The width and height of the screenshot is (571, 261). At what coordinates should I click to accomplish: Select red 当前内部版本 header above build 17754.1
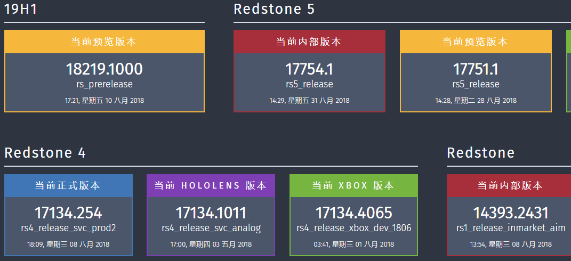coord(309,42)
